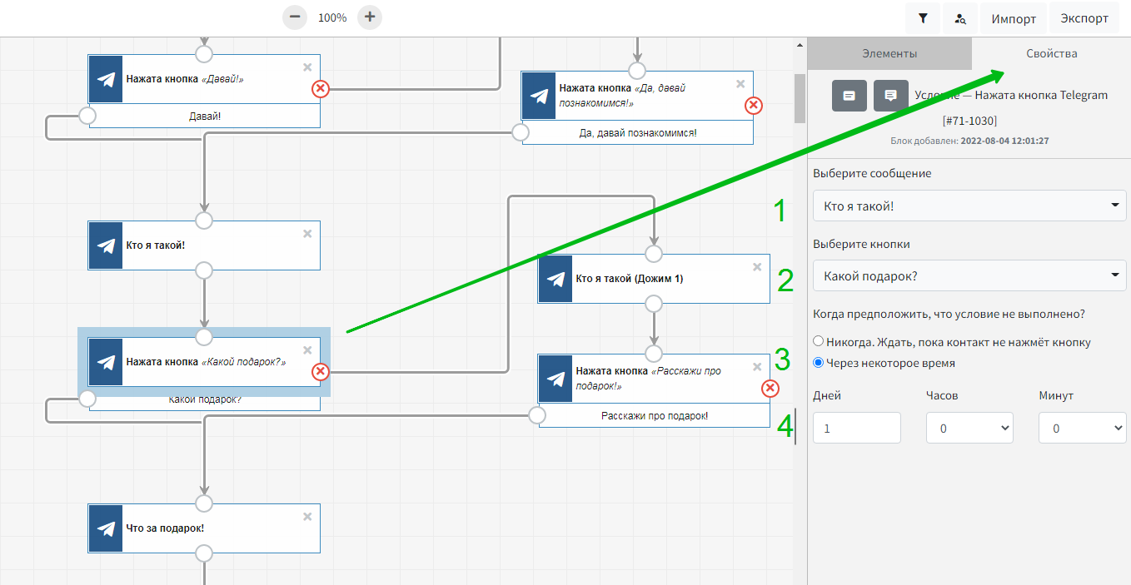Switch to the «Свойства» tab
Screen dimensions: 1131x585
point(1051,53)
